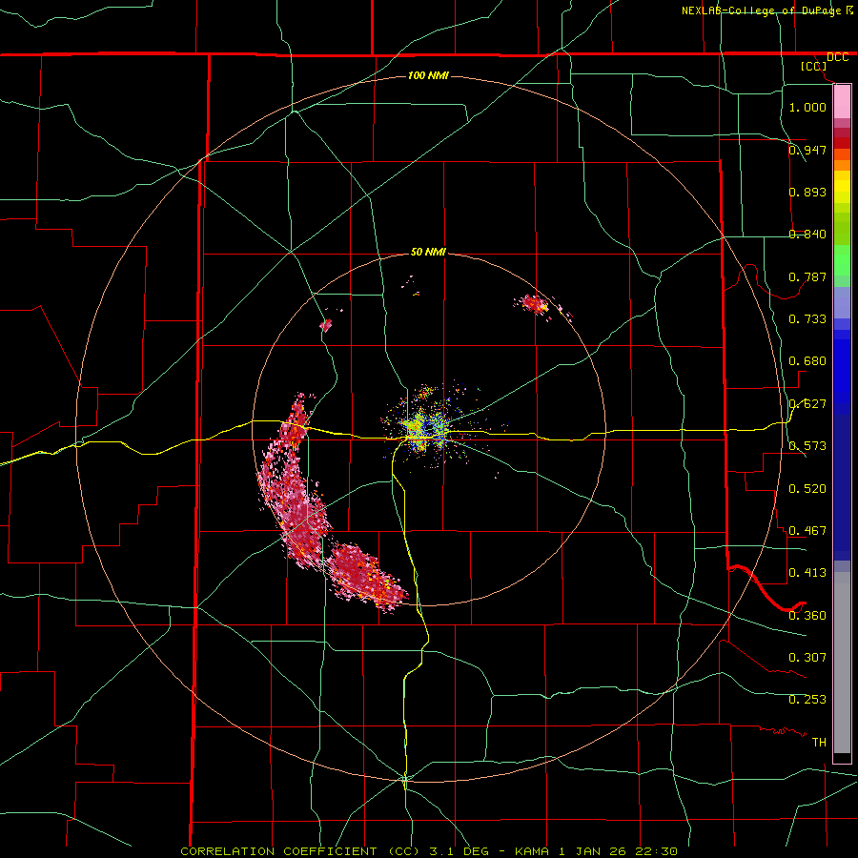Select the 0.947 legend value
The image size is (858, 858).
tap(807, 150)
